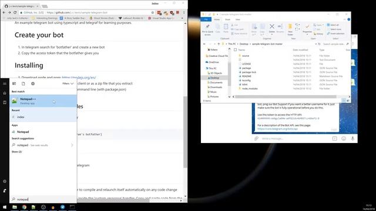
Task: Open Properties in Explorer ribbon
Action: point(307,29)
